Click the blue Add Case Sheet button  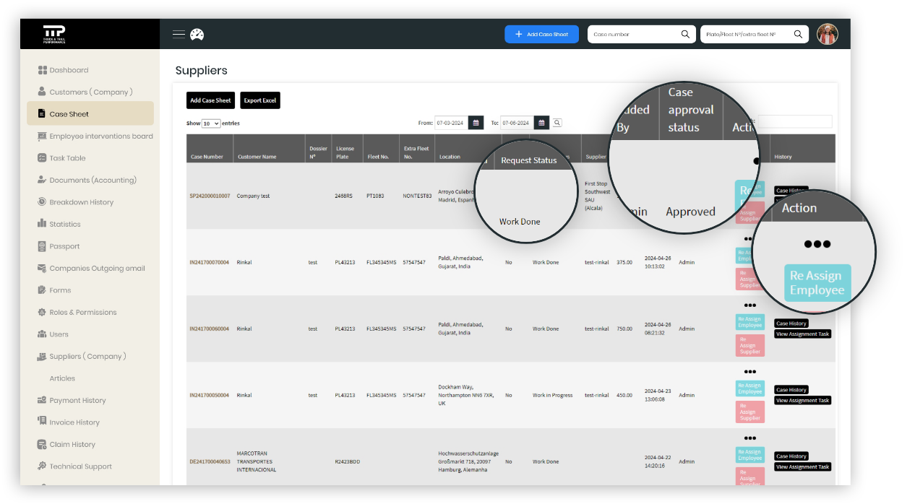point(541,34)
